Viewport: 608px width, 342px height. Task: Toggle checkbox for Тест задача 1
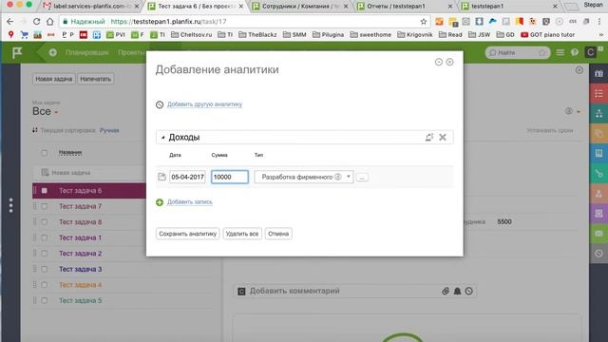45,237
